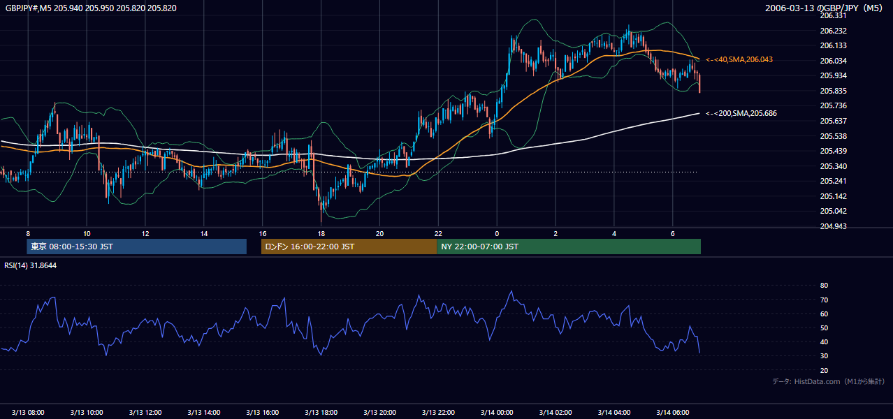Screen dimensions: 893x419
Task: Click price axis value 205.736
Action: click(x=834, y=105)
